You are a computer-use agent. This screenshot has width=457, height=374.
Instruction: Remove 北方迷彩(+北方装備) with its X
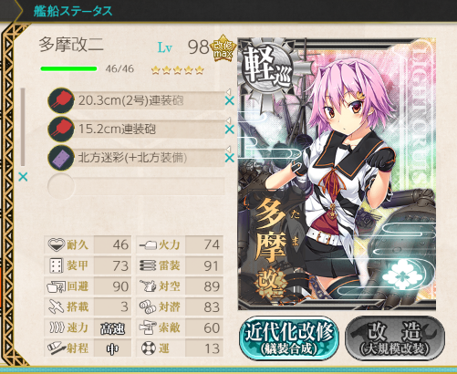tap(230, 158)
